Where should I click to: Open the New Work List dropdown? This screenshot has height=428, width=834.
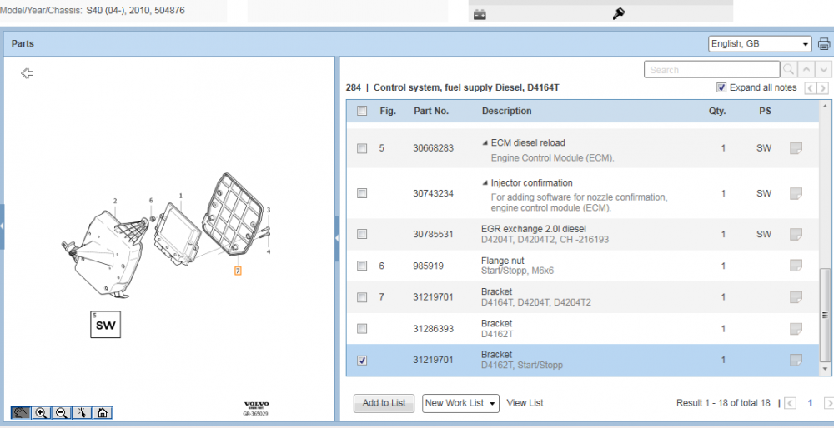click(461, 403)
